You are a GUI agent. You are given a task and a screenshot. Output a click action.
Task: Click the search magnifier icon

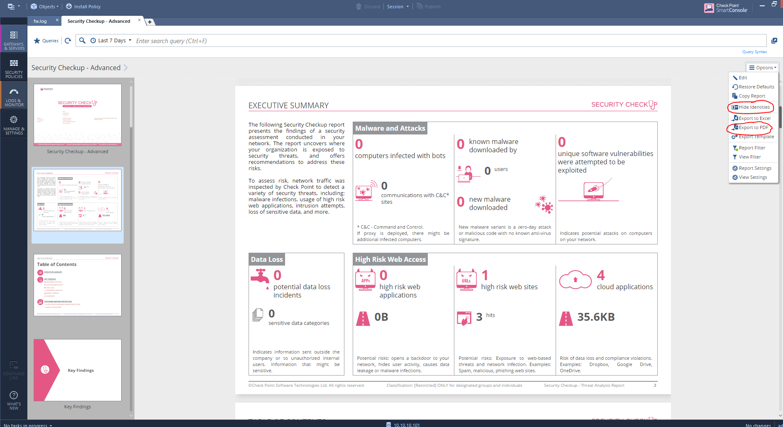pyautogui.click(x=82, y=41)
